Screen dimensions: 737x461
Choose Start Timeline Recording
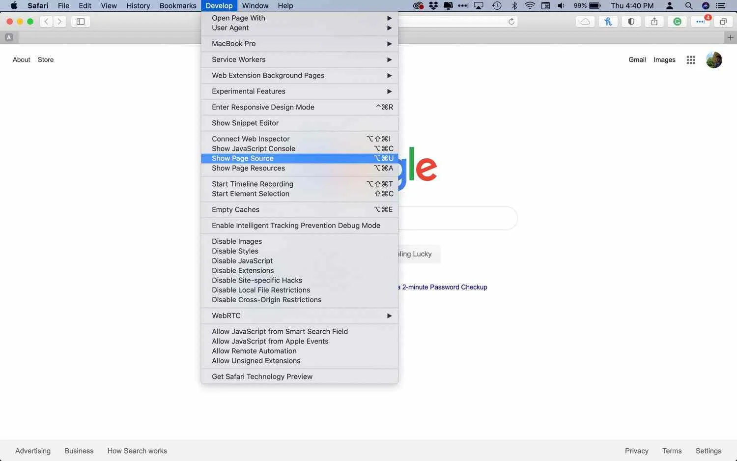[300, 184]
